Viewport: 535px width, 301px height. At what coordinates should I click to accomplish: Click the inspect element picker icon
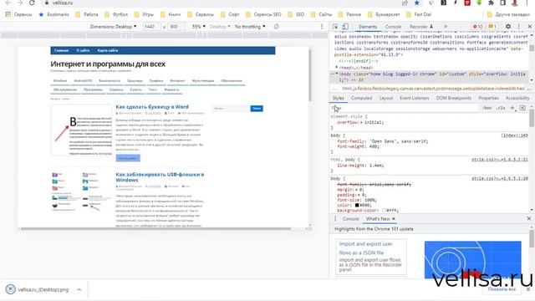(x=335, y=27)
